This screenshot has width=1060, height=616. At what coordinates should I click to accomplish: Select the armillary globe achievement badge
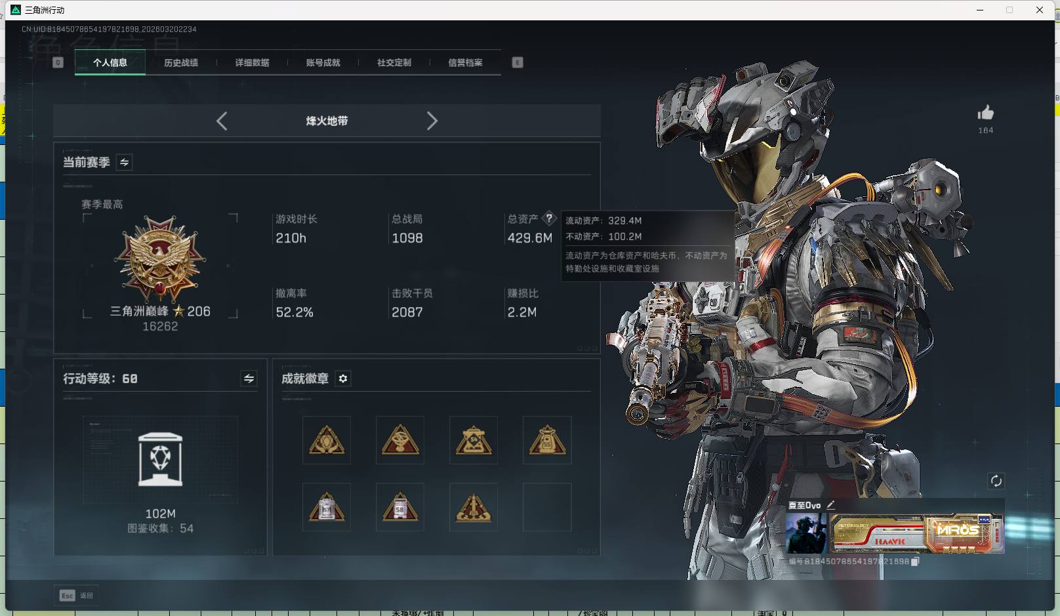(400, 440)
